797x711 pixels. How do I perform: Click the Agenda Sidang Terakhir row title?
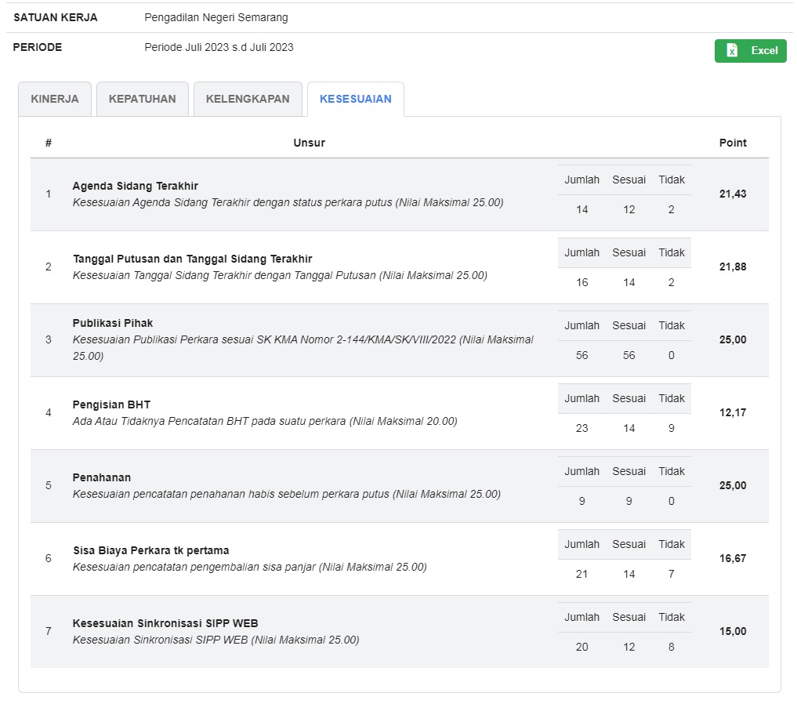[x=135, y=187]
